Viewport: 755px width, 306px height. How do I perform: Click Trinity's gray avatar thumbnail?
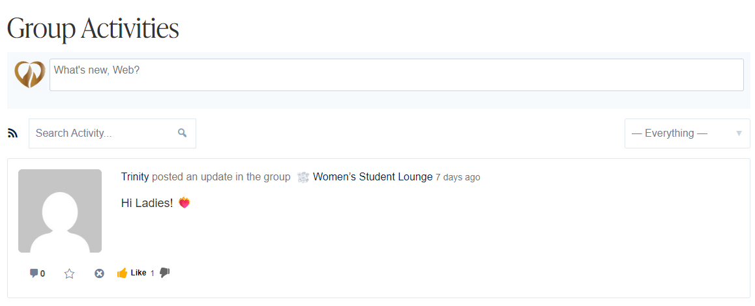[60, 211]
